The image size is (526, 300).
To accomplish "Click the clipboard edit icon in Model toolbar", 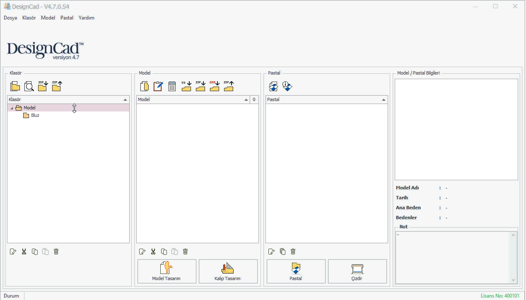I will click(x=158, y=86).
